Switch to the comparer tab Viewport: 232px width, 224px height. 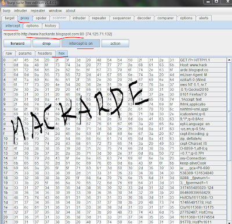point(165,18)
